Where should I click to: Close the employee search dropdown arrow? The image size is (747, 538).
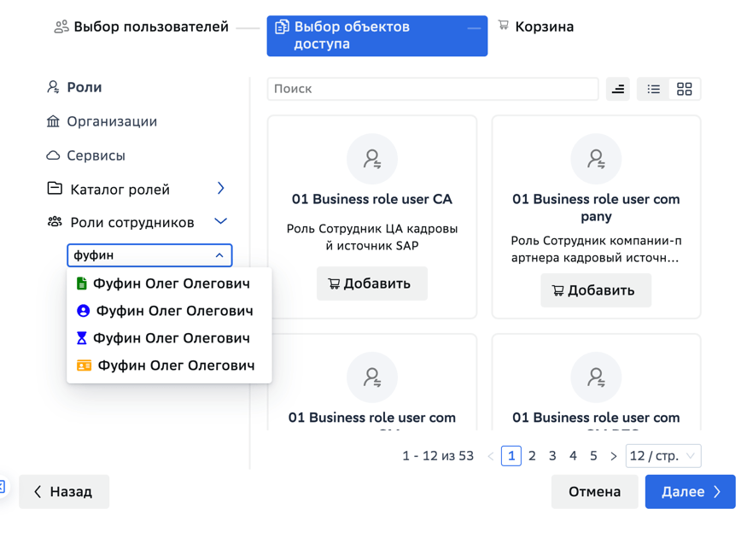pos(219,255)
